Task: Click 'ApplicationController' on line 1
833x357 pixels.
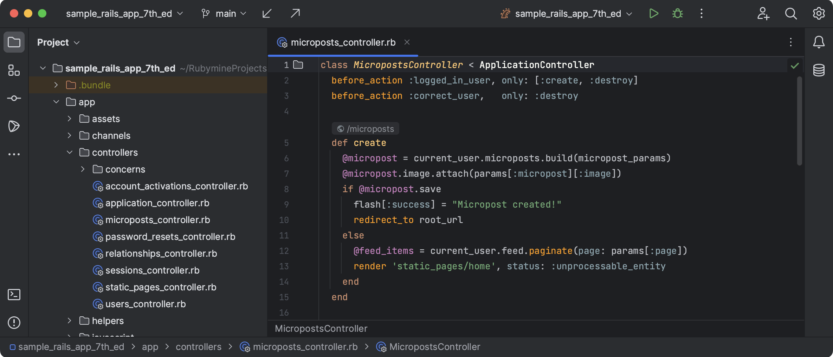Action: pos(537,65)
